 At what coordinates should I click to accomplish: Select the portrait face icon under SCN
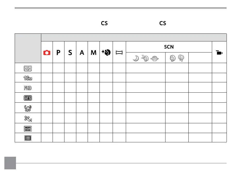click(172, 58)
